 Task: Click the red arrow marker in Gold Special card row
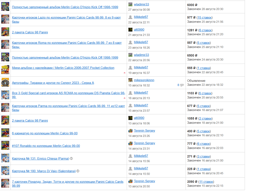pos(124,98)
